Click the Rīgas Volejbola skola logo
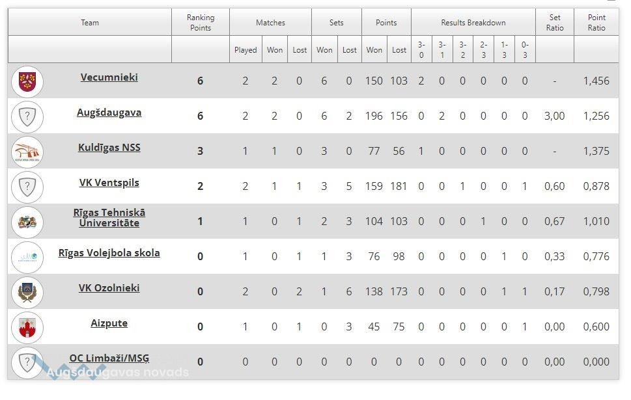The height and width of the screenshot is (400, 631). point(27,258)
